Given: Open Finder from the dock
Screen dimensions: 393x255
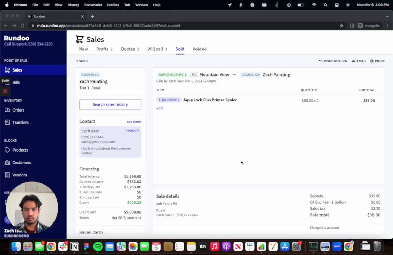Looking at the screenshot, I should [x=16, y=247].
